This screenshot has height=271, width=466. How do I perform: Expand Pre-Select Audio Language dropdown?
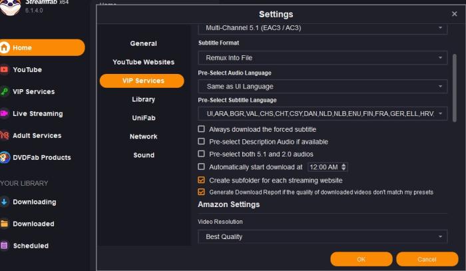[x=322, y=87]
